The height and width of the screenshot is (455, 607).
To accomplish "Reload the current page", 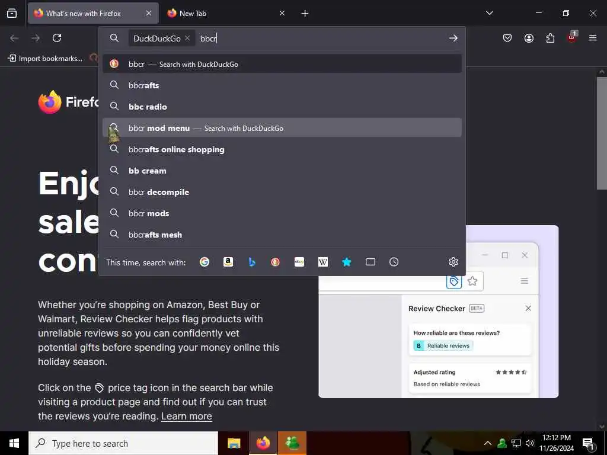I will 57,38.
